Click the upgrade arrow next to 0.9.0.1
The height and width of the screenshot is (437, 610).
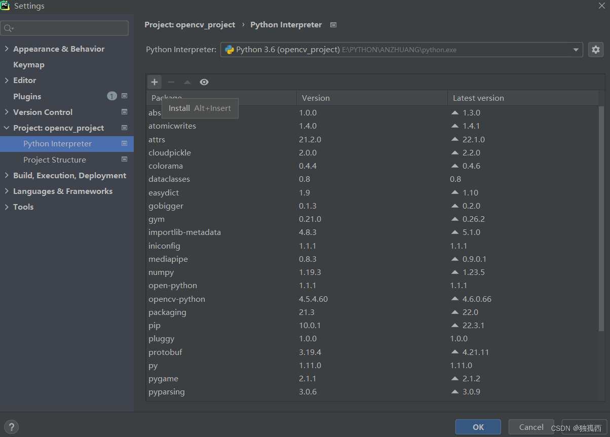455,259
